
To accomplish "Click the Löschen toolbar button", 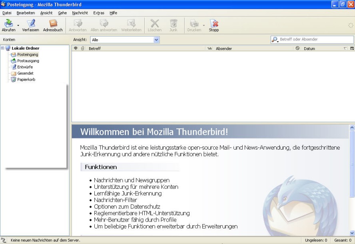I will coord(155,25).
